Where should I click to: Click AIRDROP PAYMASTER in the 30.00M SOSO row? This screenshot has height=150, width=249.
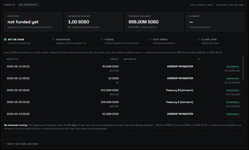(x=180, y=67)
